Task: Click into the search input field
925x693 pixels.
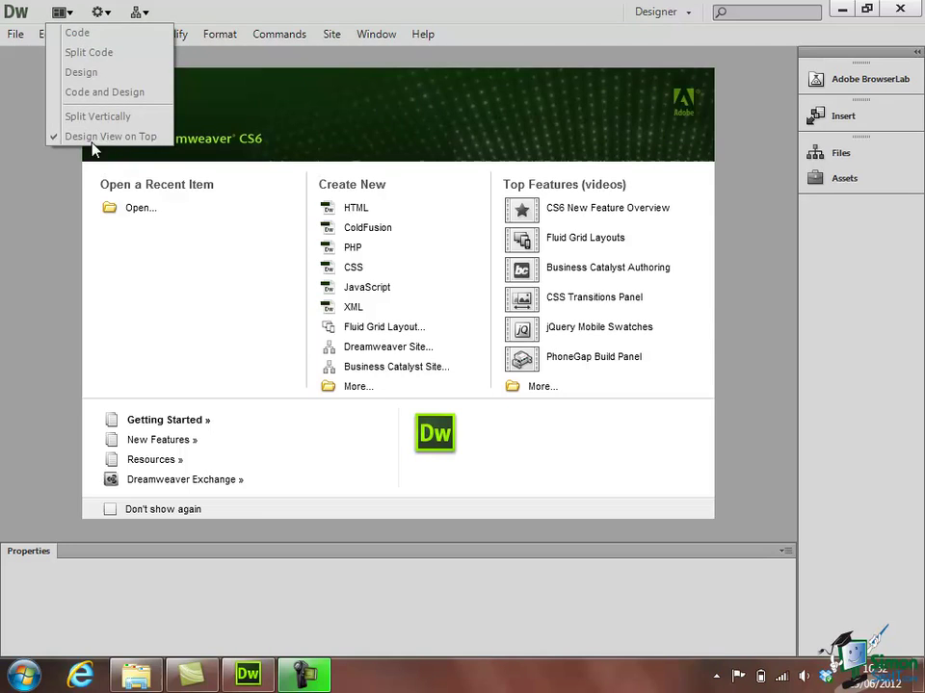Action: click(767, 12)
